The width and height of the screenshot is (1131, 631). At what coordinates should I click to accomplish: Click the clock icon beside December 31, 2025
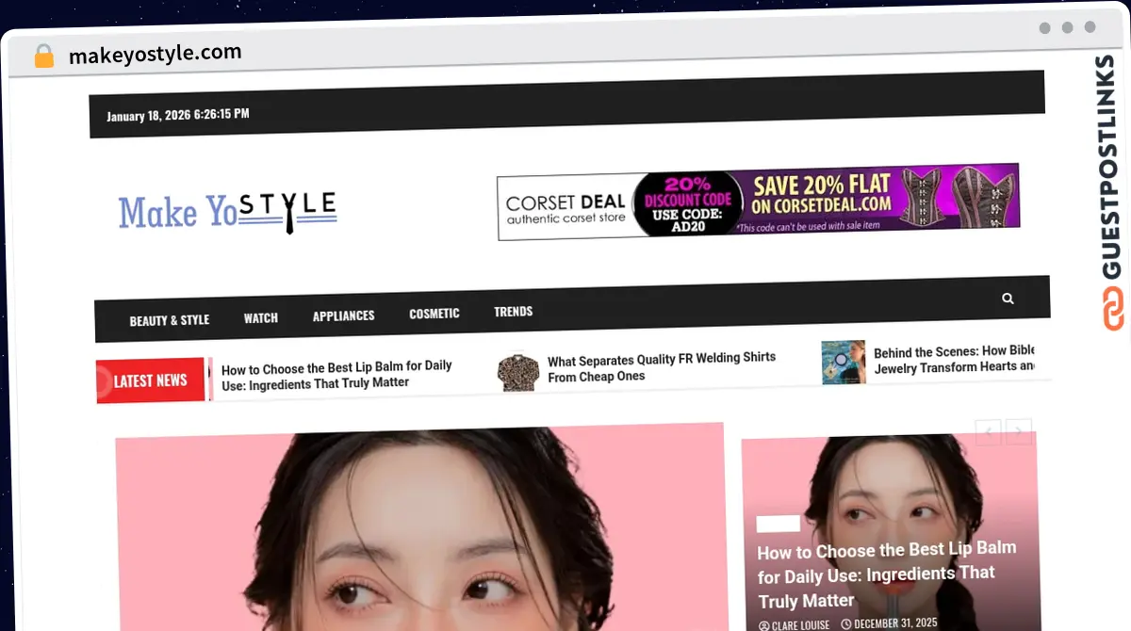click(845, 623)
